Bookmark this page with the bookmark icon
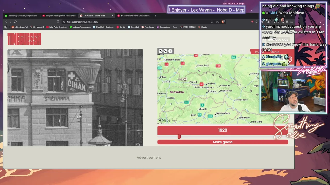This screenshot has height=185, width=330. pos(58,22)
